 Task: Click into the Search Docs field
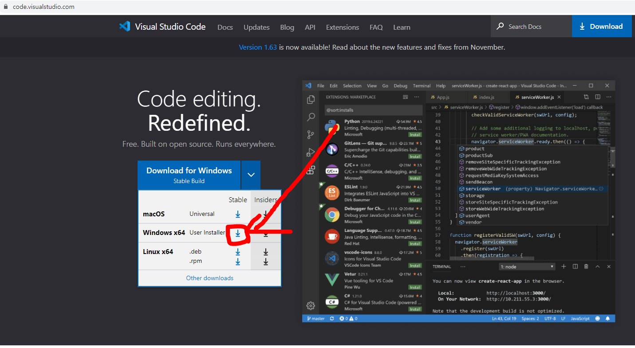pyautogui.click(x=531, y=26)
